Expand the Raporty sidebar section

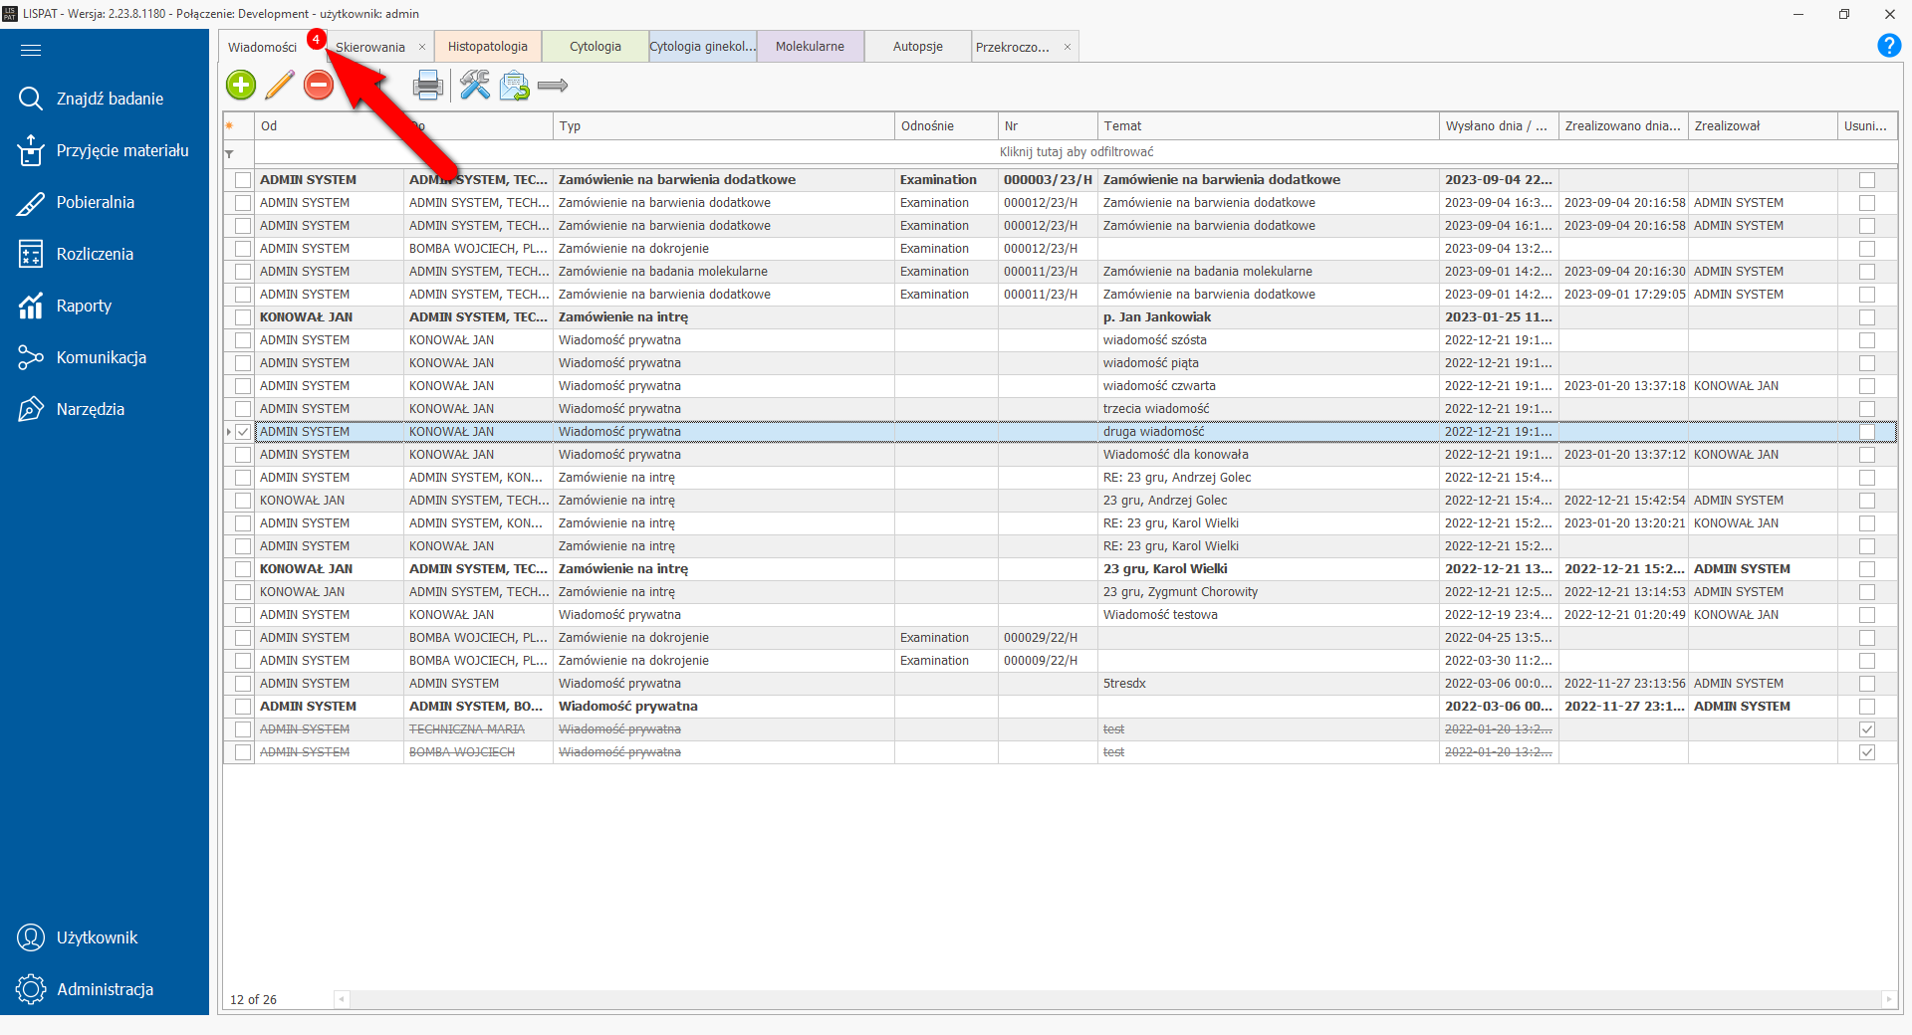(84, 307)
